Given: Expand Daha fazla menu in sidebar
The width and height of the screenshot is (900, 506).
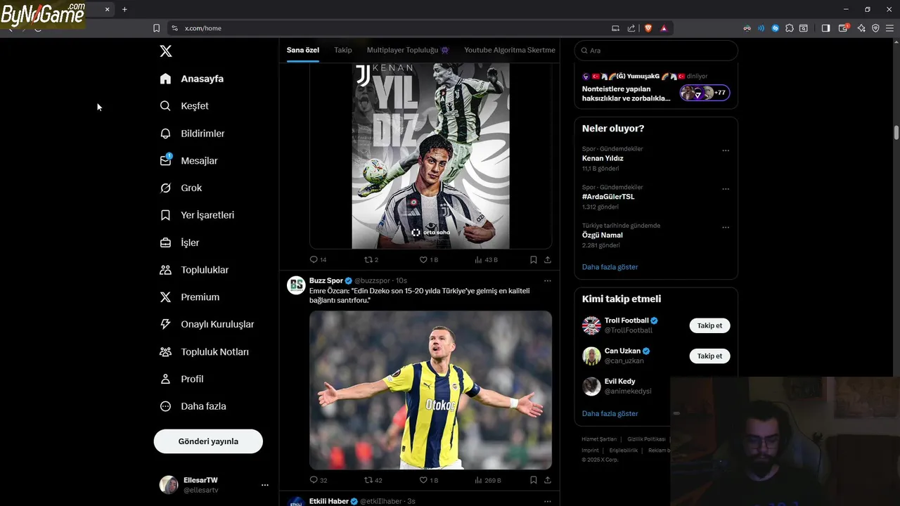Looking at the screenshot, I should tap(193, 406).
